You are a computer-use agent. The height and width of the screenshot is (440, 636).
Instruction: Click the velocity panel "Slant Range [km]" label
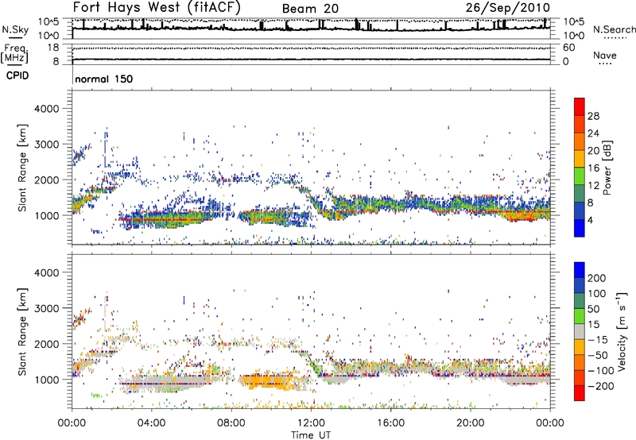point(22,331)
